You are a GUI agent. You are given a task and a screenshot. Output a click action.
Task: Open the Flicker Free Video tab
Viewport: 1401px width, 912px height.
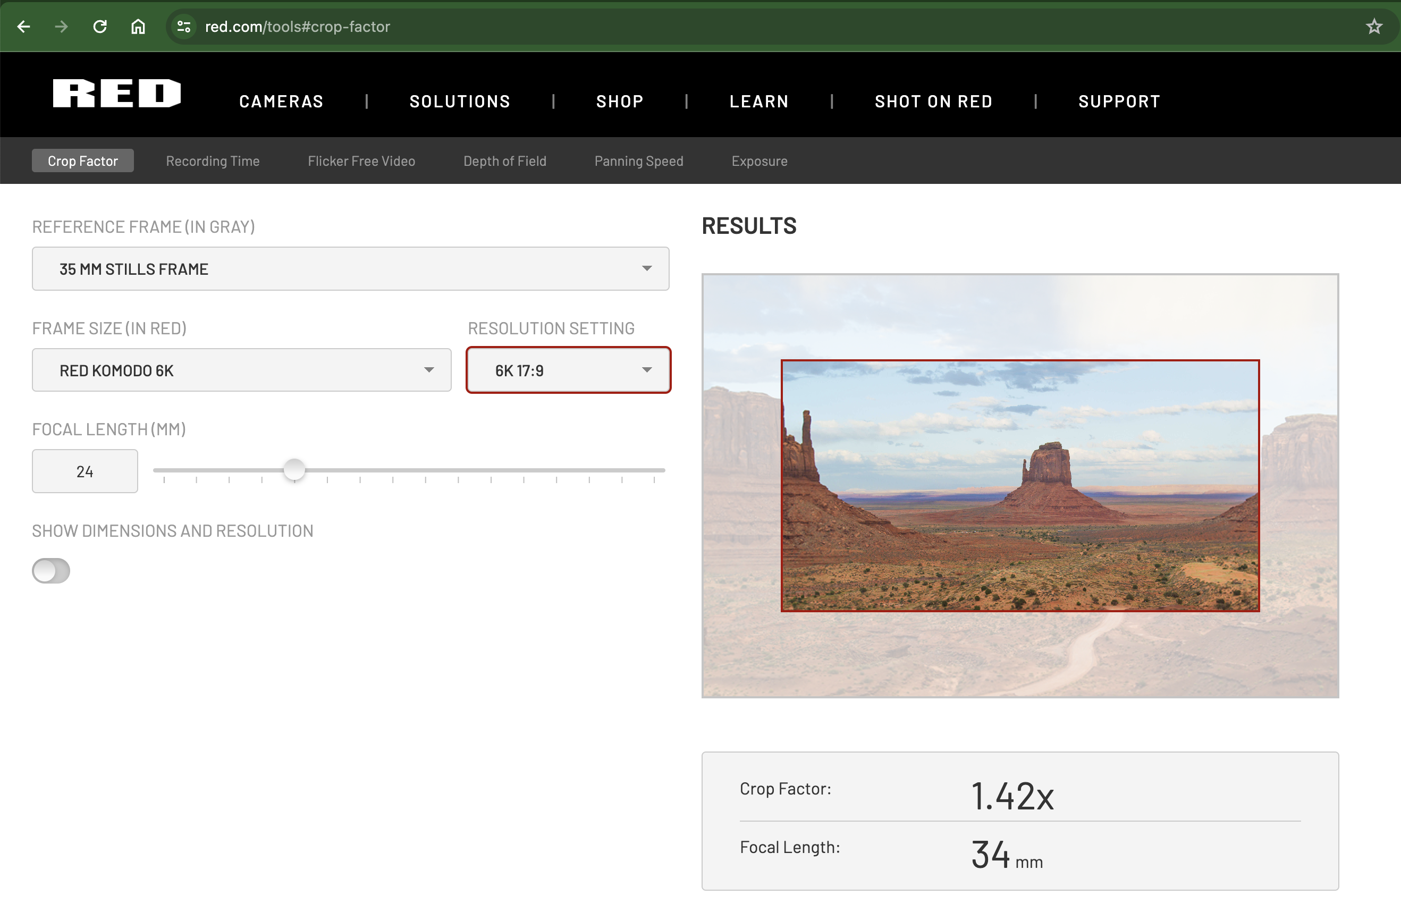click(361, 161)
